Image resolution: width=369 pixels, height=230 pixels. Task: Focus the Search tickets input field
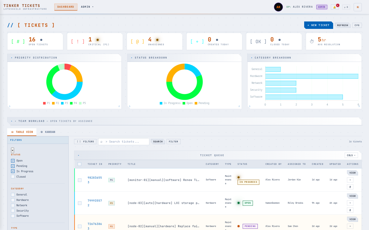coord(124,142)
